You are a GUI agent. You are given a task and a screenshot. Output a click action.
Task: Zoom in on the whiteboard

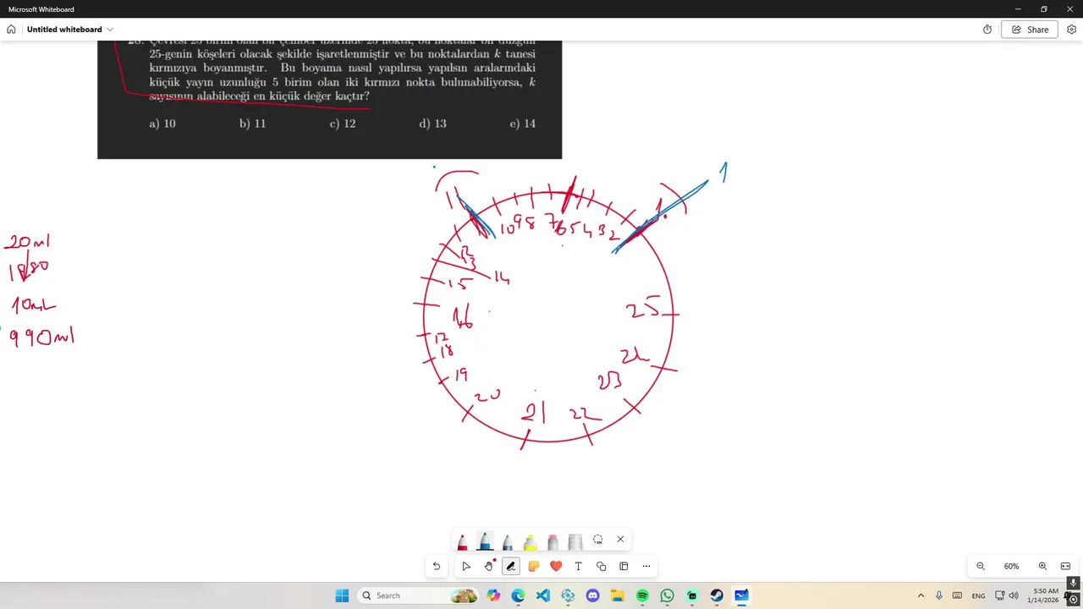coord(1042,567)
